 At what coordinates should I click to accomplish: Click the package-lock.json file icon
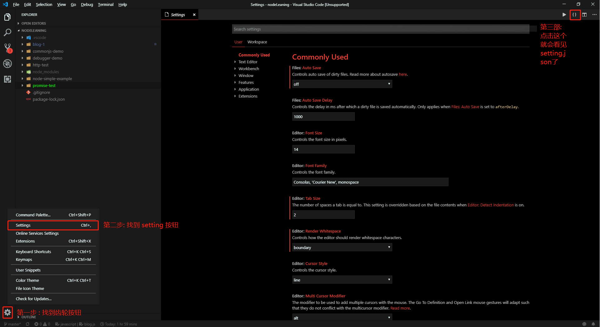coord(28,99)
